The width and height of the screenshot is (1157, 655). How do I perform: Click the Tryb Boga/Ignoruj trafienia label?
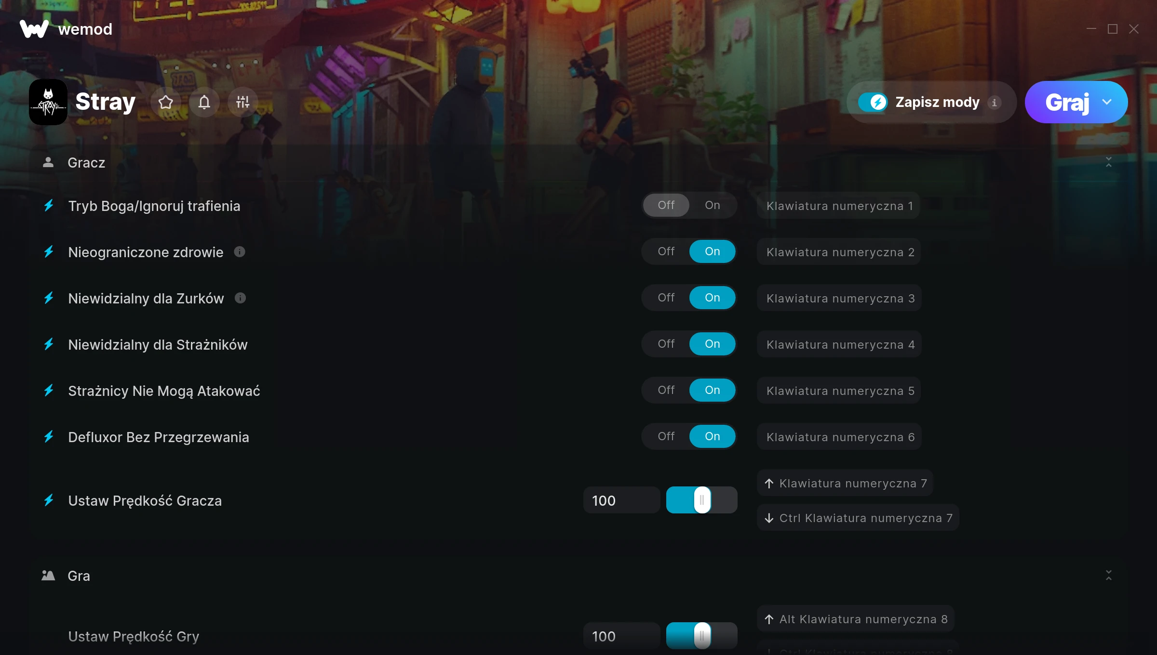(154, 206)
